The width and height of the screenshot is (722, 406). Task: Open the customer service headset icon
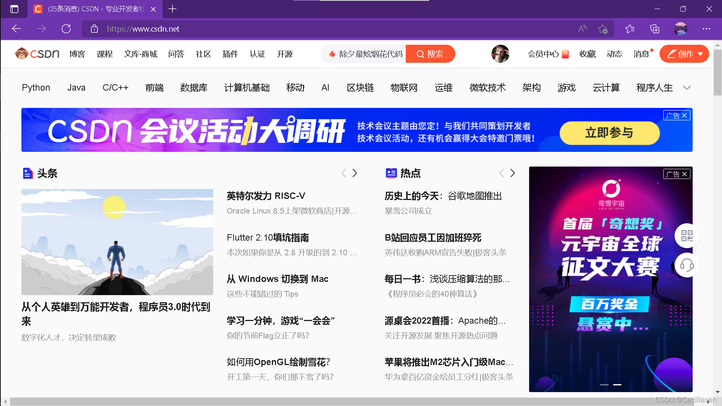coord(687,265)
